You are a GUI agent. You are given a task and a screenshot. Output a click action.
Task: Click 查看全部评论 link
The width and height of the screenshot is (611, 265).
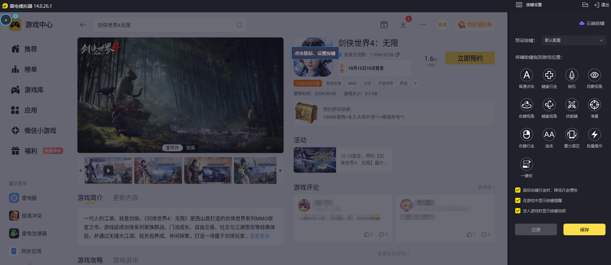pos(393,254)
